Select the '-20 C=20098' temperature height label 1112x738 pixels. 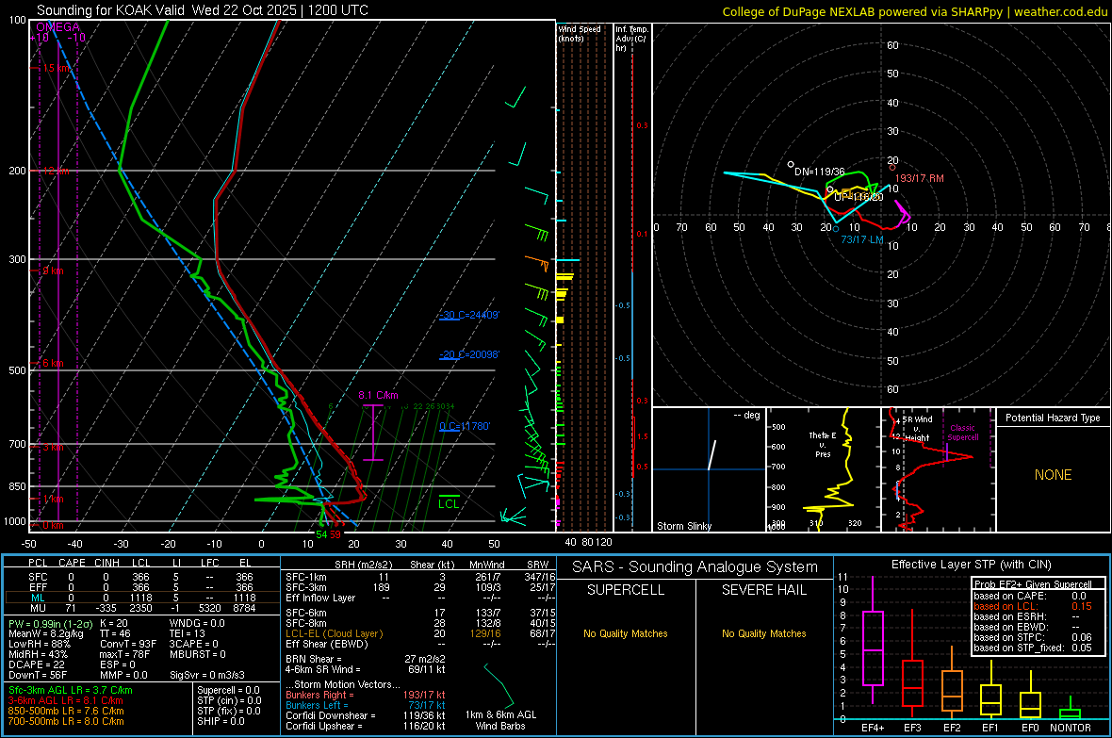468,354
